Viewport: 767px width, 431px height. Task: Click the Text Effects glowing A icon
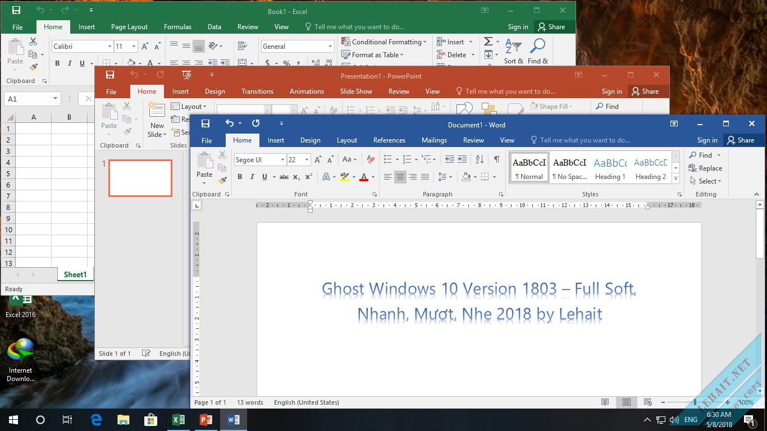click(x=326, y=177)
